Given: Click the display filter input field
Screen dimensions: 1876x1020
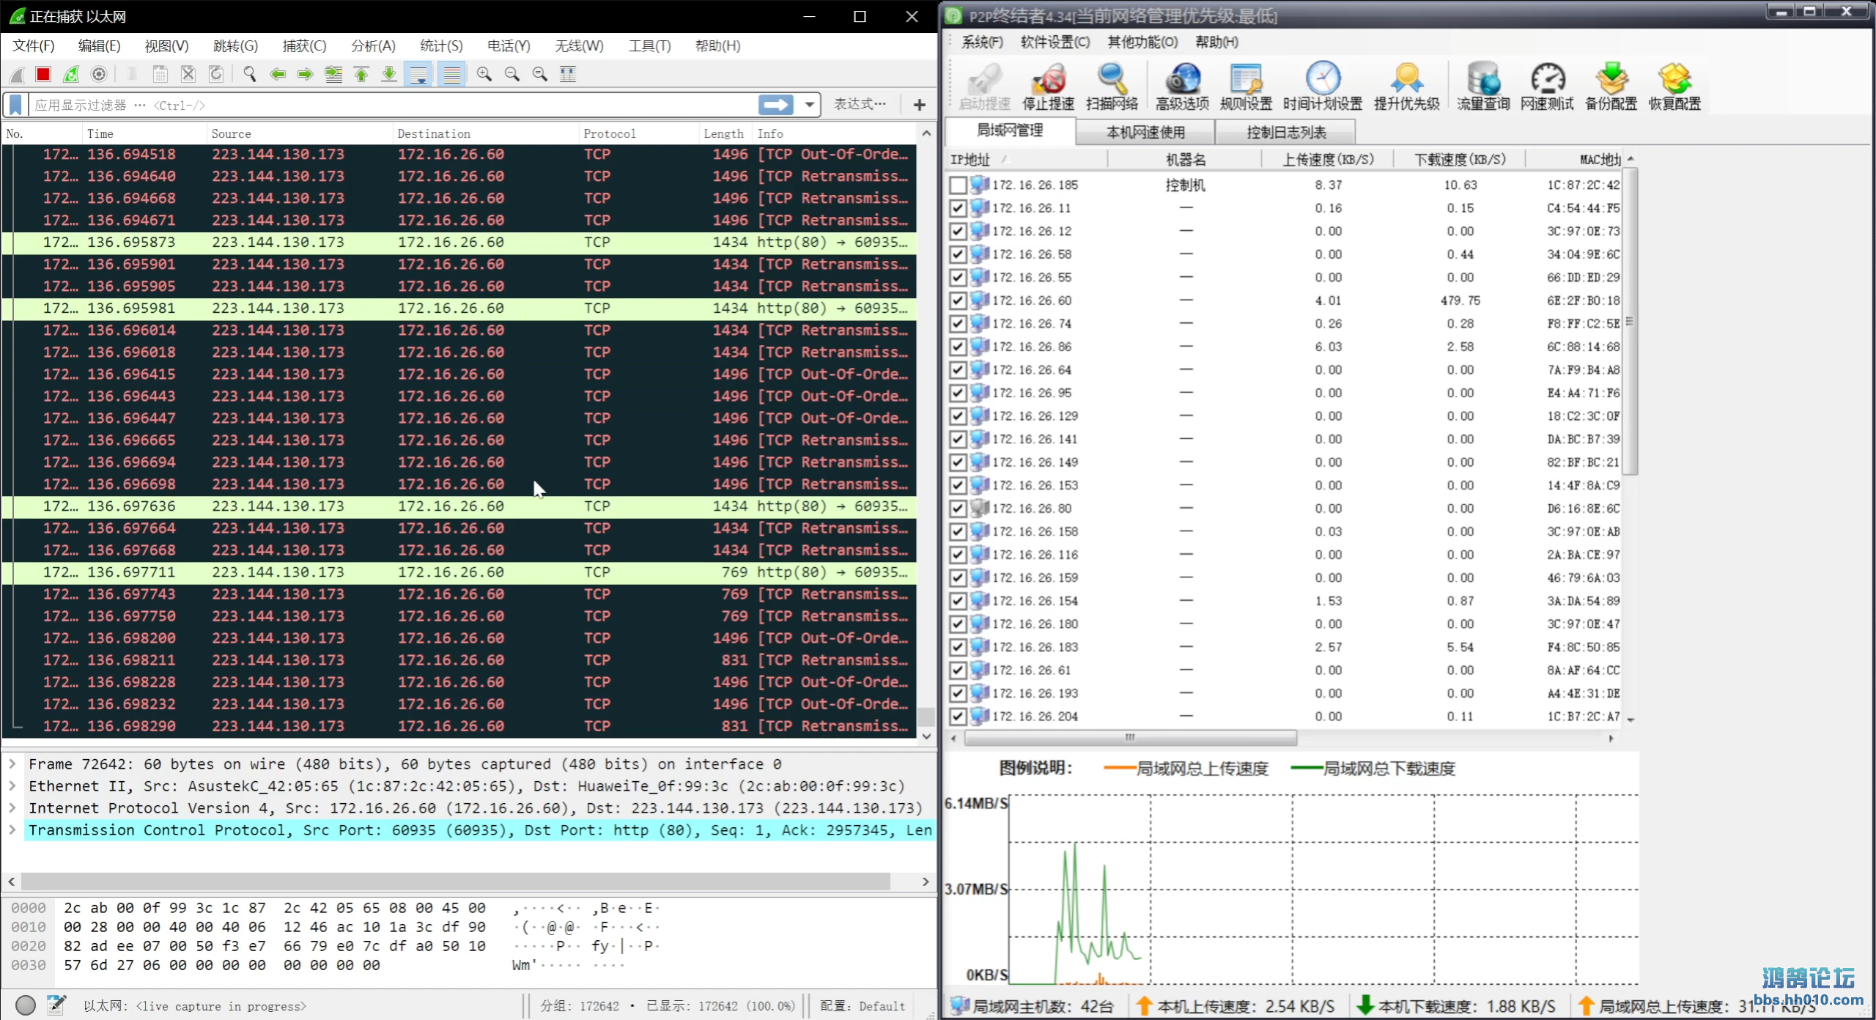Looking at the screenshot, I should pyautogui.click(x=393, y=105).
